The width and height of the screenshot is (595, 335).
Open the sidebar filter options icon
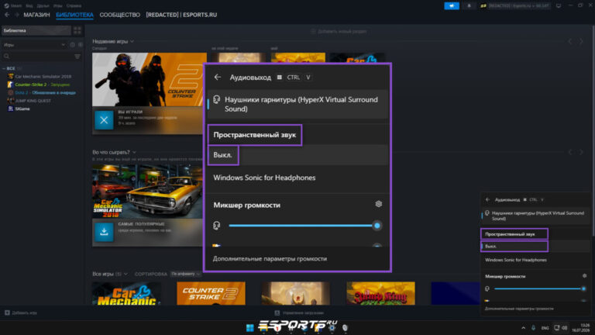77,56
